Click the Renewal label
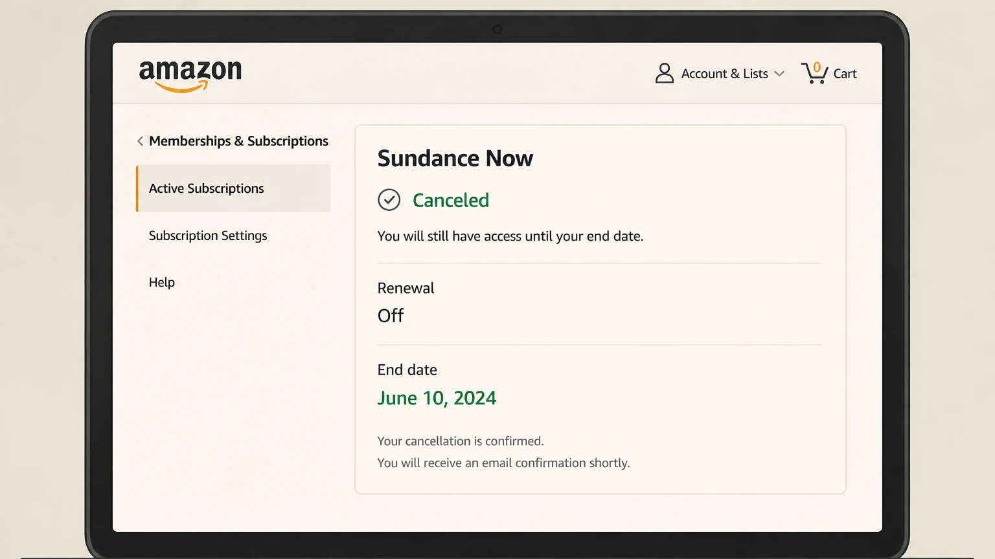 [406, 288]
